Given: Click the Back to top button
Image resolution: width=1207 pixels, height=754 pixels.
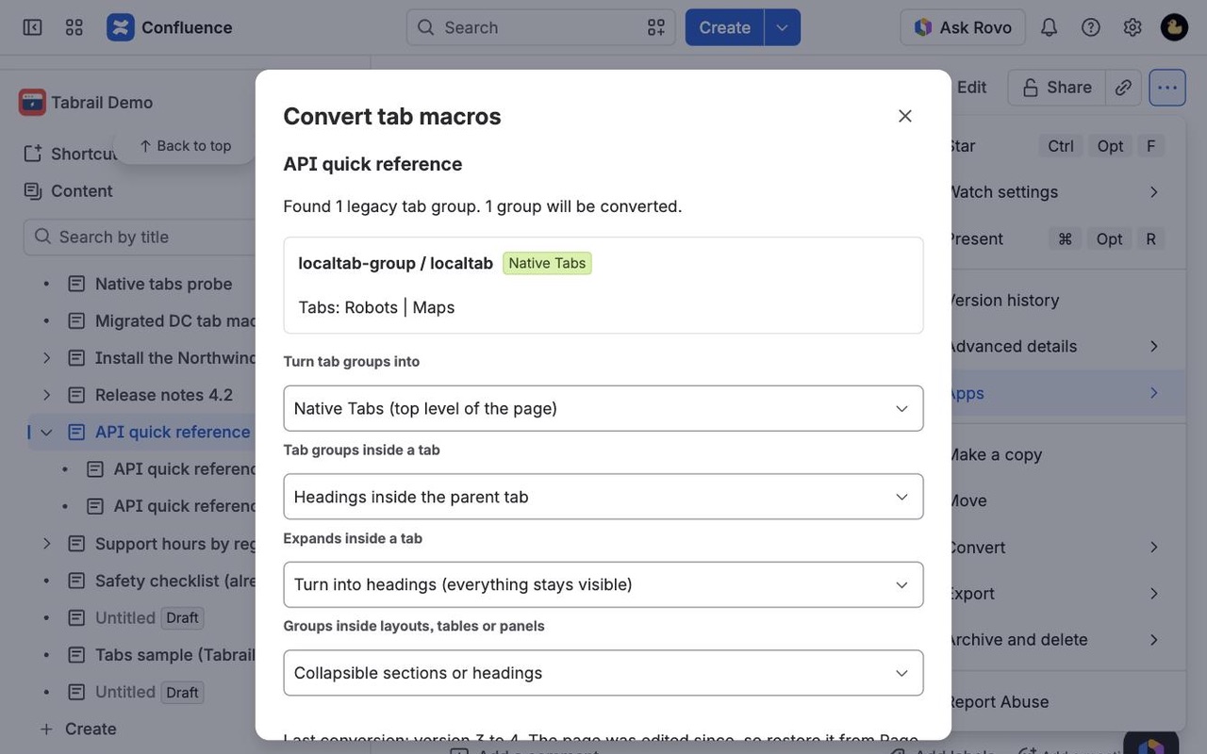Looking at the screenshot, I should (185, 145).
